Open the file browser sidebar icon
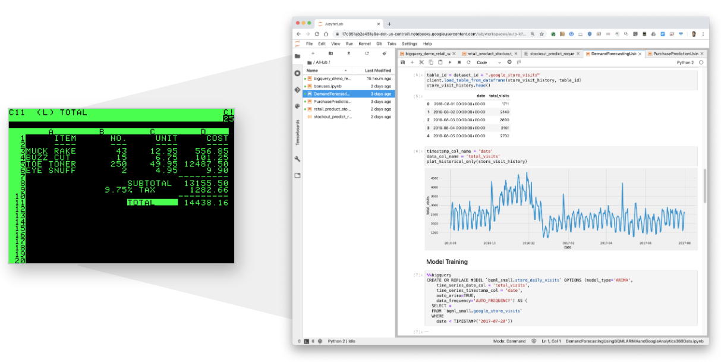 [x=298, y=56]
